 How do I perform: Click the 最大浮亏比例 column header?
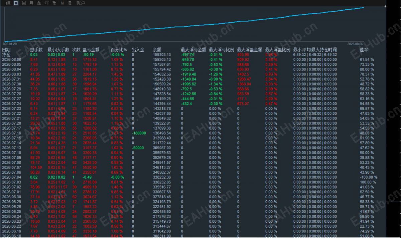click(x=222, y=50)
